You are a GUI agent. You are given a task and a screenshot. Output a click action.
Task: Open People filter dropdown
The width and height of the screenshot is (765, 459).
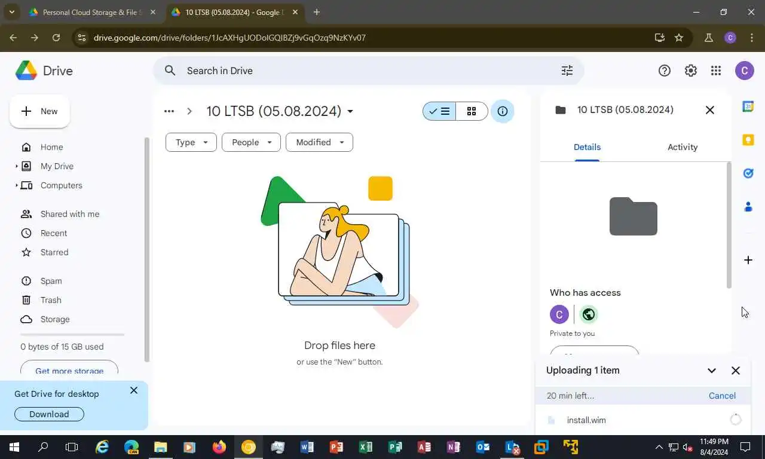pos(251,142)
